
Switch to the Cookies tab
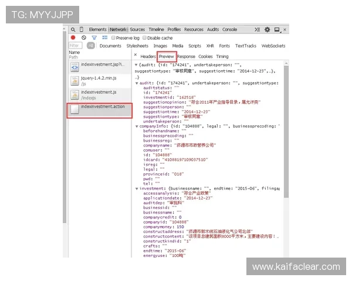(205, 56)
